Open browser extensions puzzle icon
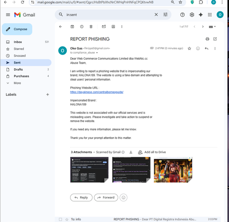This screenshot has height=222, width=229. (x=201, y=2)
